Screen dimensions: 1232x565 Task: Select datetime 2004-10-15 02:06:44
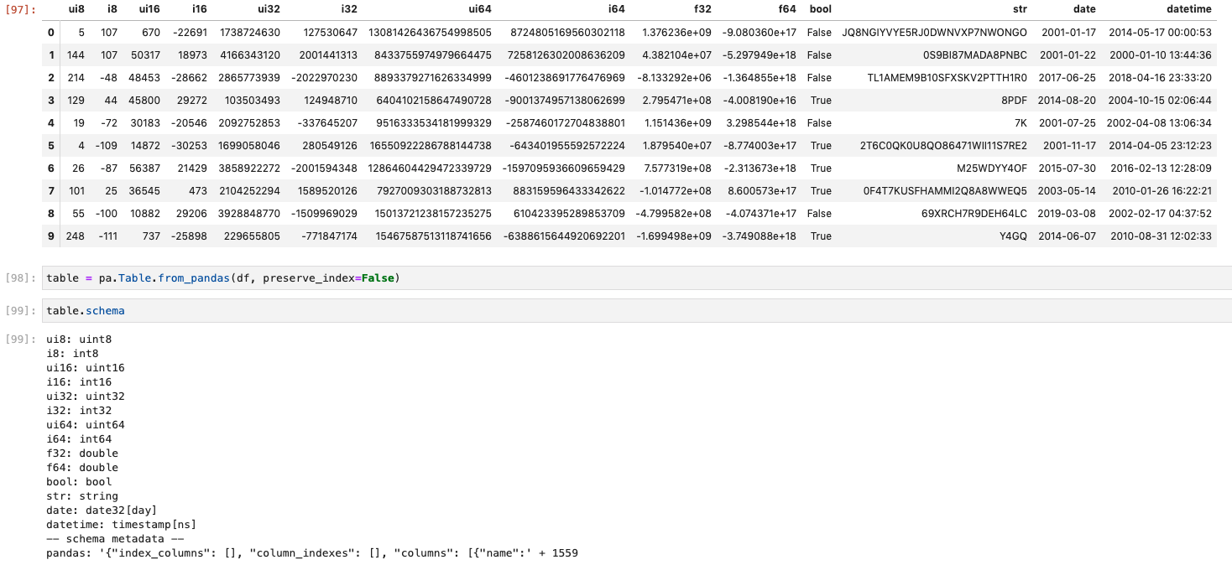coord(1160,100)
